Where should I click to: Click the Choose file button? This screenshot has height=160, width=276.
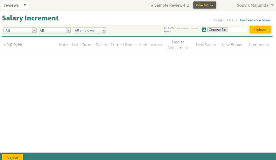(x=217, y=30)
